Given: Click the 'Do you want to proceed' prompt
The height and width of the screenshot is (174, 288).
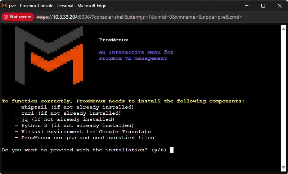Looking at the screenshot, I should pyautogui.click(x=84, y=150).
